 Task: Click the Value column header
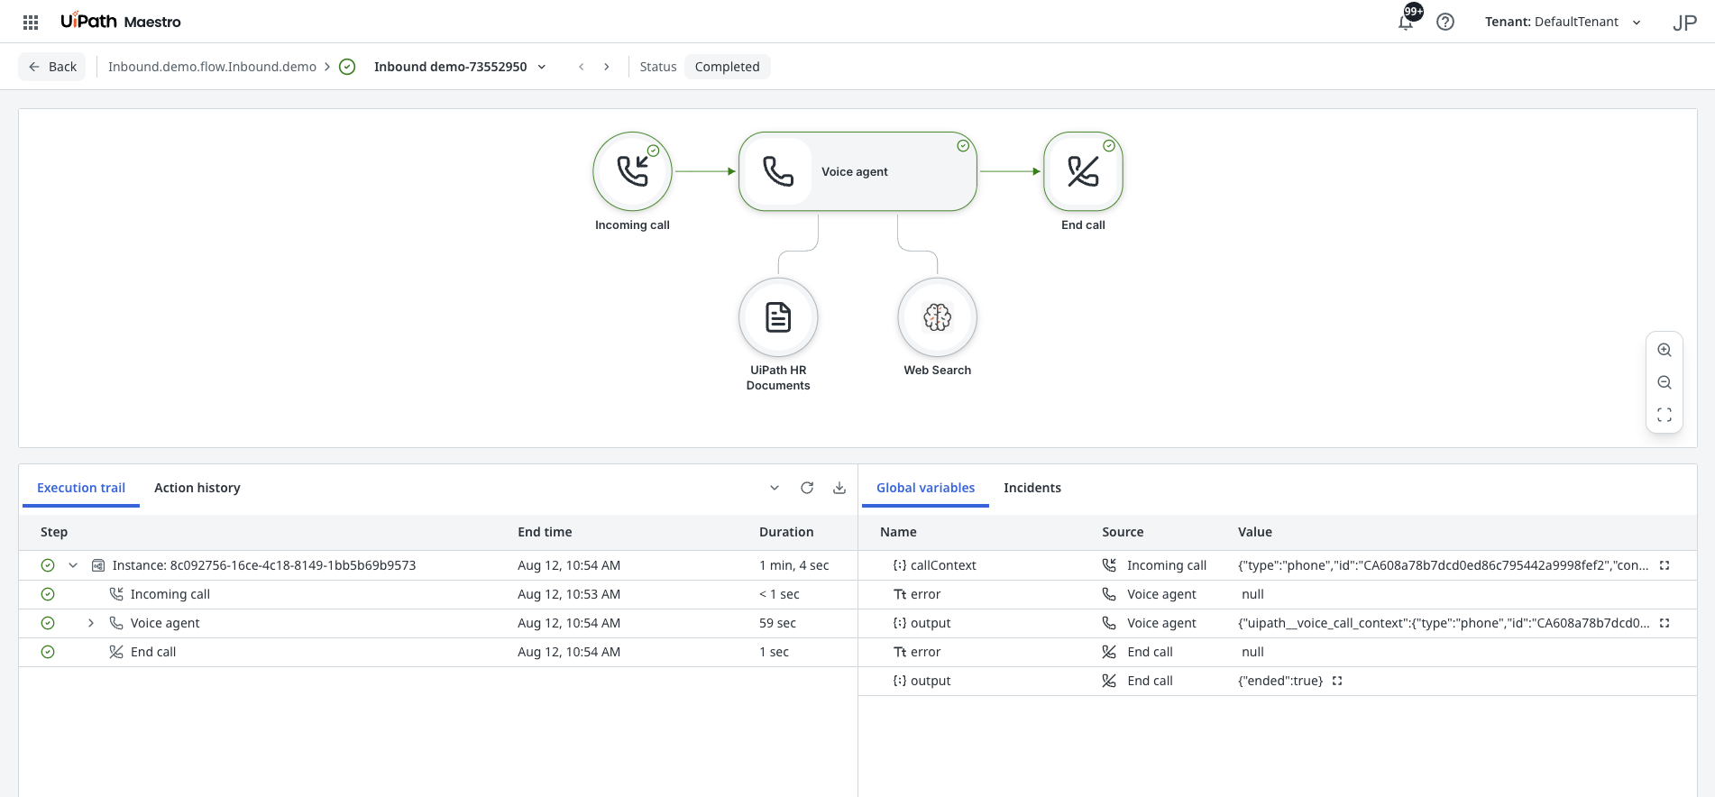tap(1255, 532)
